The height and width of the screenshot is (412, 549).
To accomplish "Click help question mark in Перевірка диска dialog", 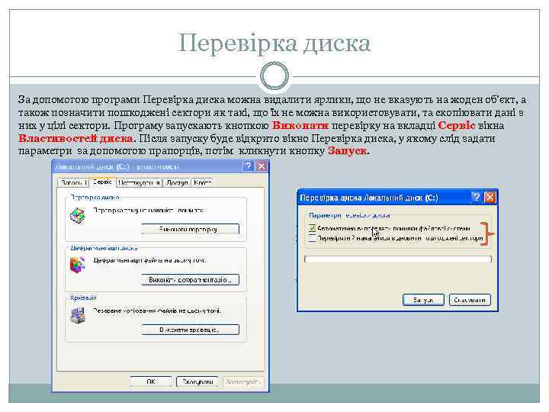I will pos(476,198).
